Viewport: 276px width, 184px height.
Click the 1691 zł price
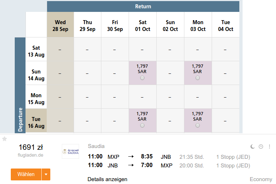(x=31, y=147)
